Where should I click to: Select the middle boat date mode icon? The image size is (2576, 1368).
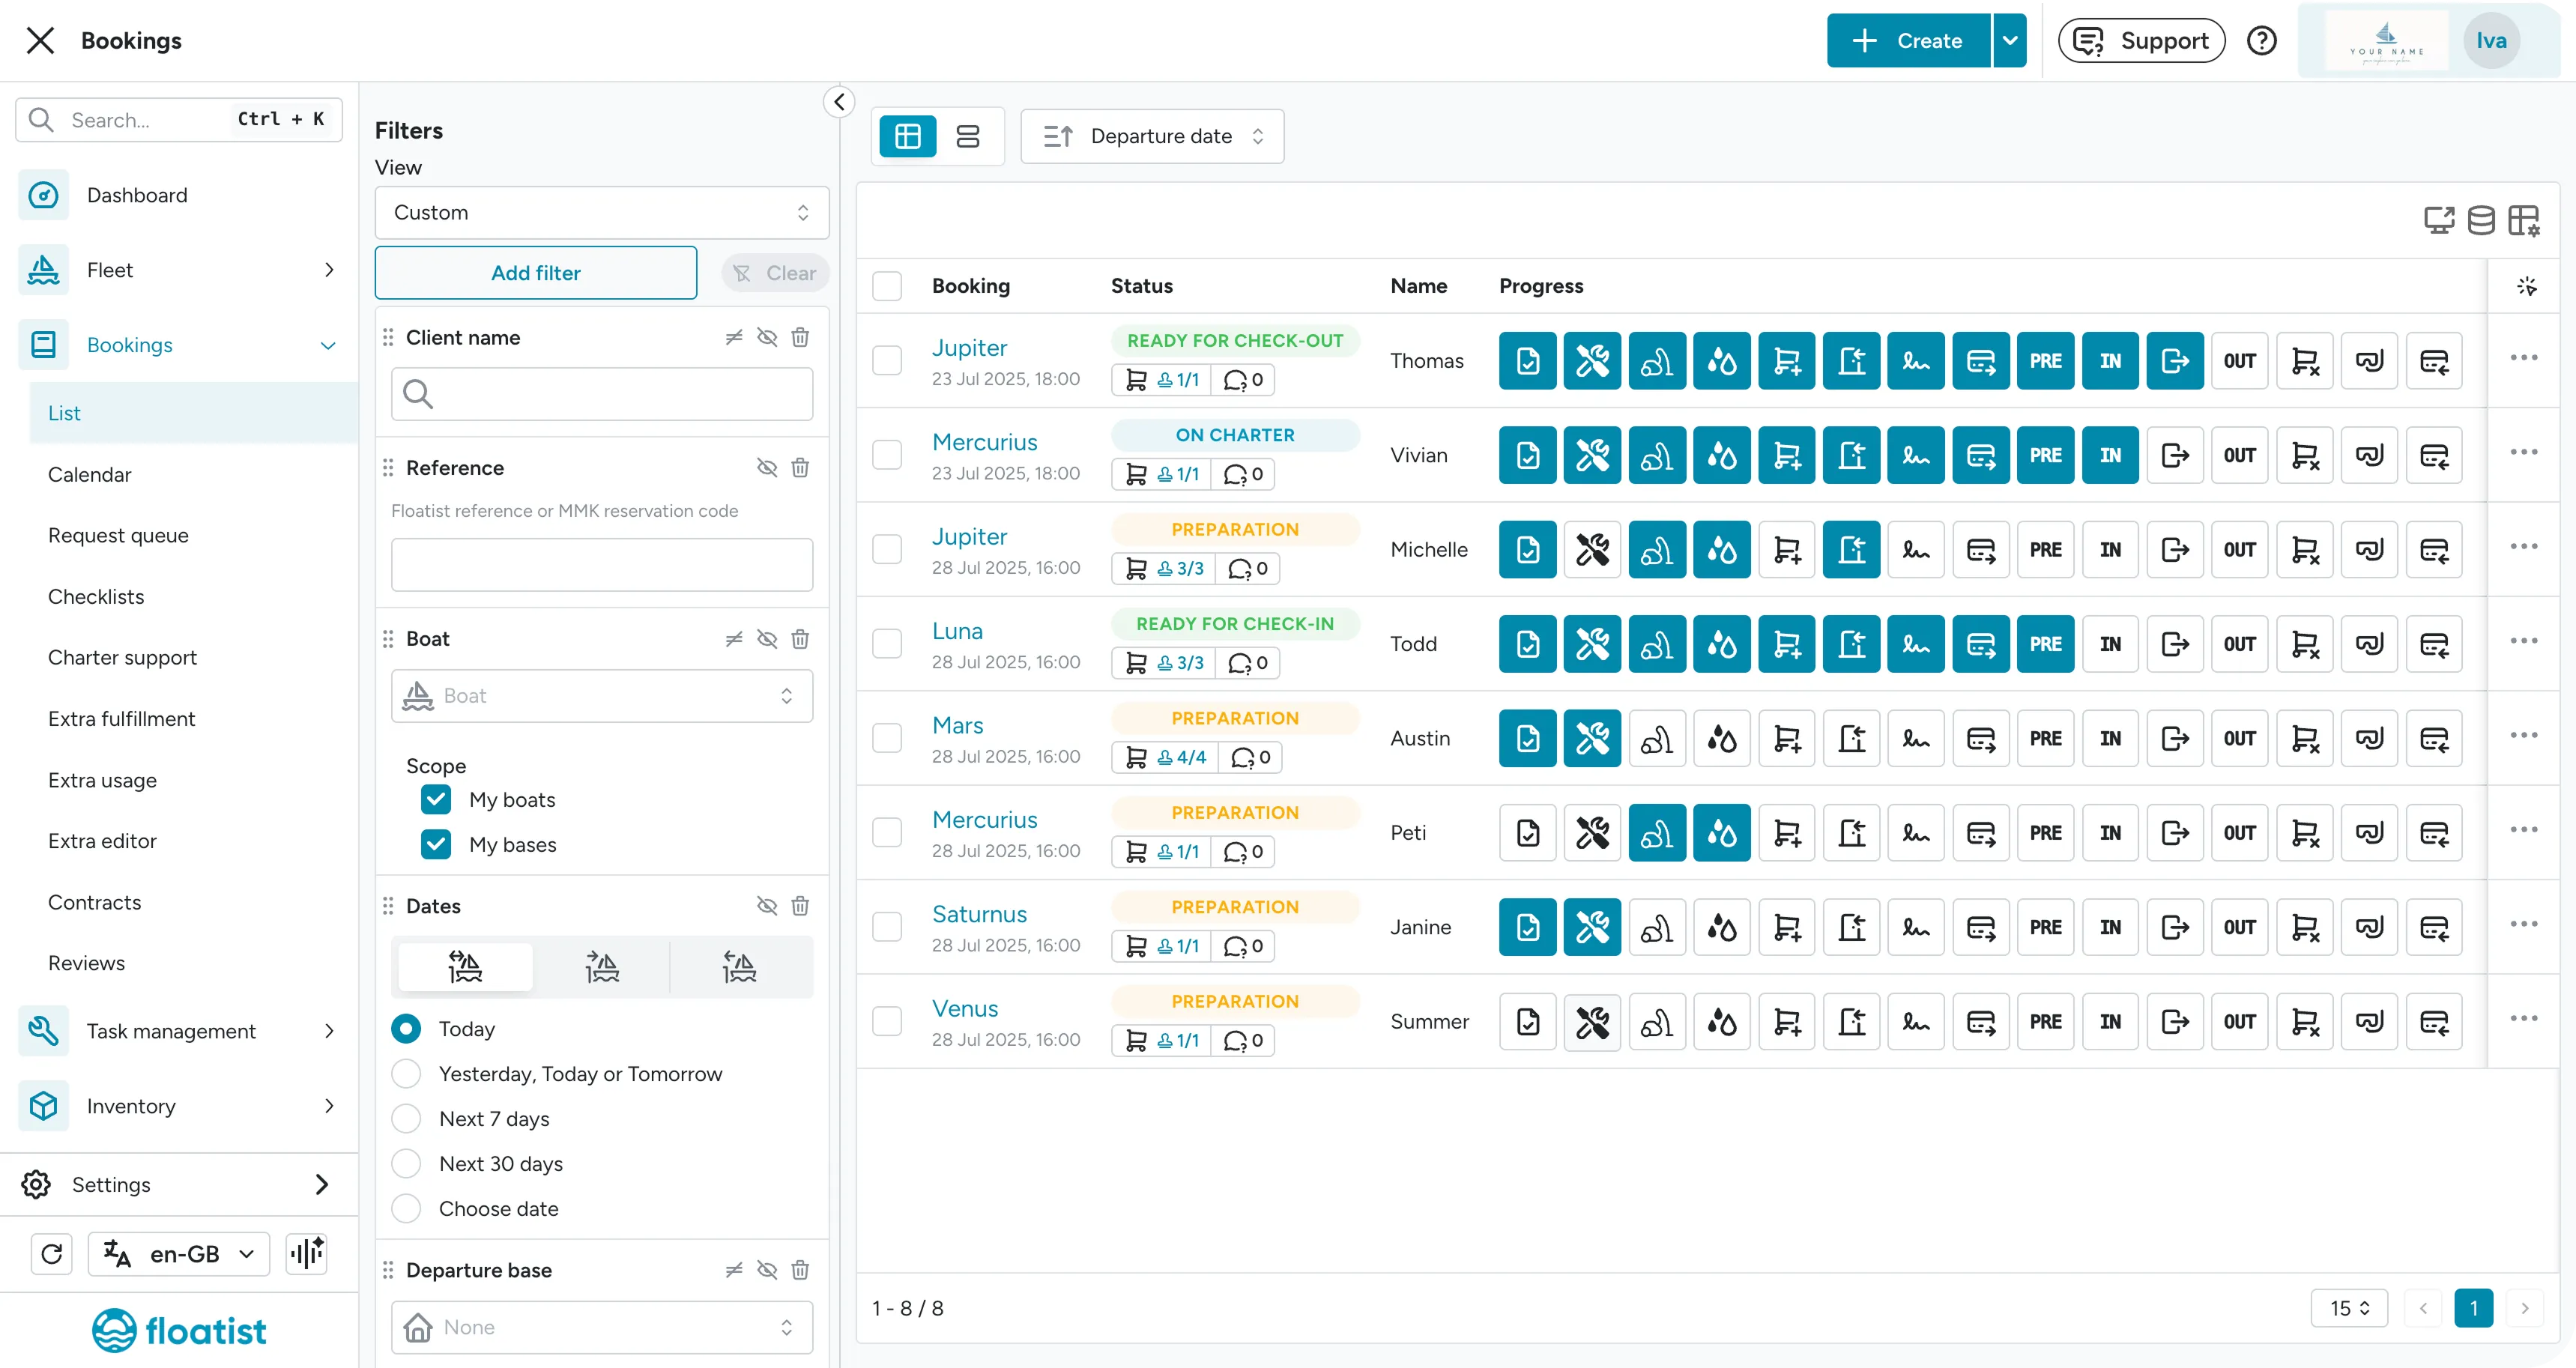tap(602, 966)
